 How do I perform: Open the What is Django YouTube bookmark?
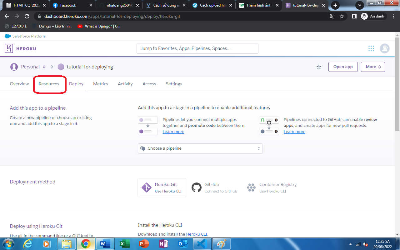[99, 26]
